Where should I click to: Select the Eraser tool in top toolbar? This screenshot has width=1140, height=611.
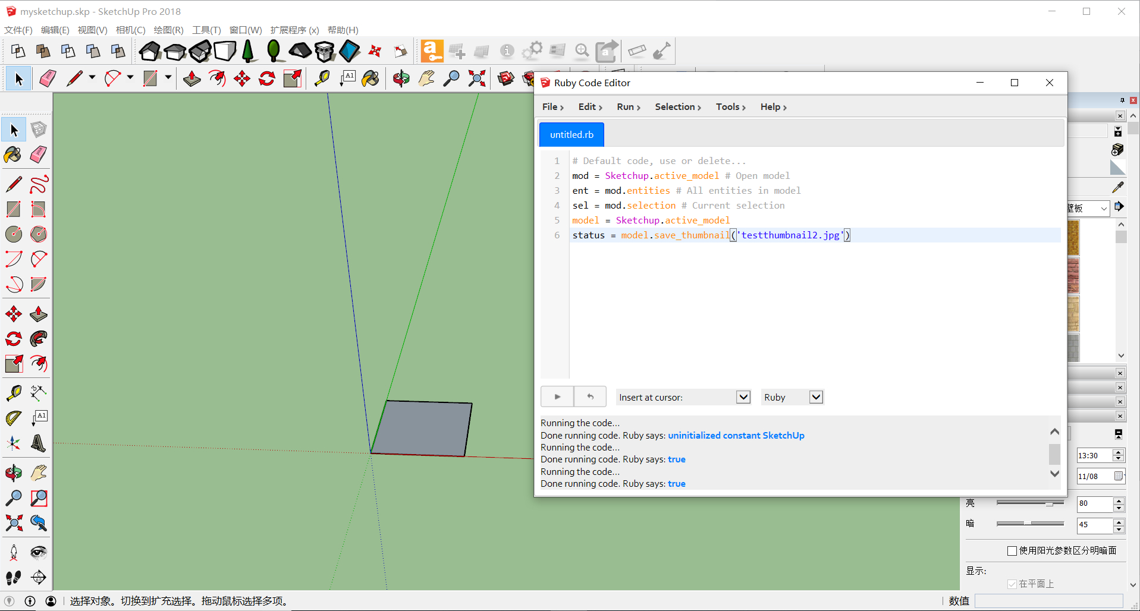tap(47, 78)
